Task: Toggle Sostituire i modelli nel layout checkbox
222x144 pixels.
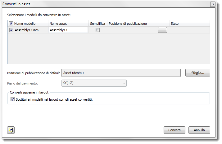Action: click(x=12, y=99)
